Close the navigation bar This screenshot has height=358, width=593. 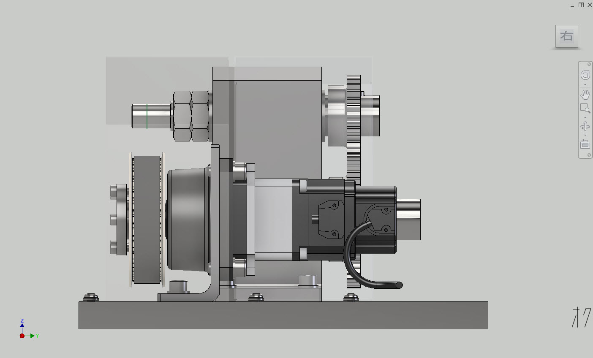click(589, 64)
